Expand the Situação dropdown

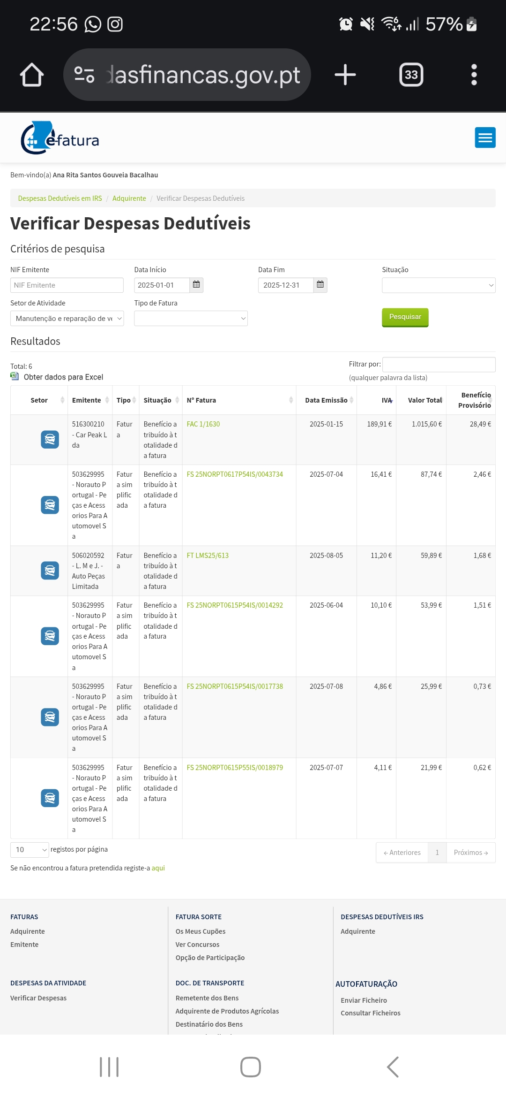[x=439, y=285]
